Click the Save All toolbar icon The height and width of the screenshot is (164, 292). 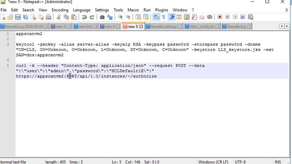coord(26,17)
